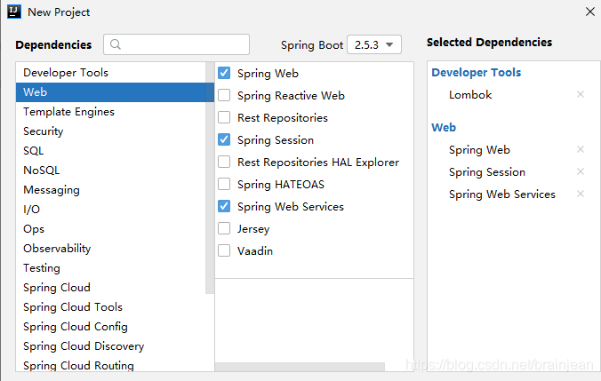
Task: Focus the dependencies search field
Action: [176, 44]
